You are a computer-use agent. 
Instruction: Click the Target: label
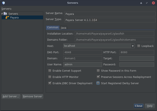click(x=108, y=58)
